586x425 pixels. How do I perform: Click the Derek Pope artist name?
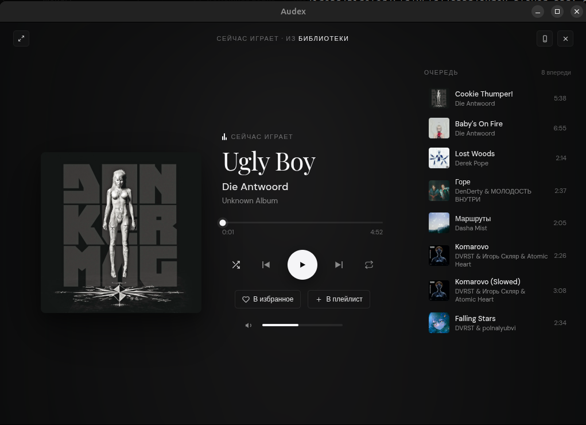pos(472,164)
